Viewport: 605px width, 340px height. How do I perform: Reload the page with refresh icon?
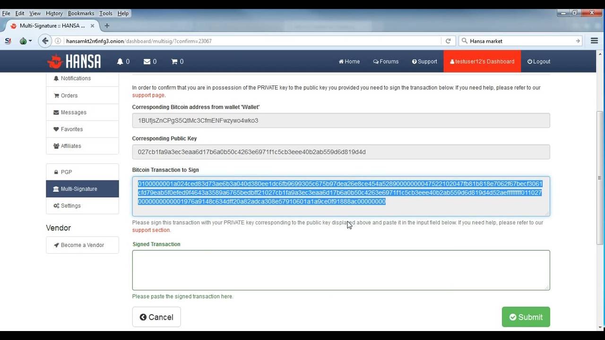(x=448, y=41)
